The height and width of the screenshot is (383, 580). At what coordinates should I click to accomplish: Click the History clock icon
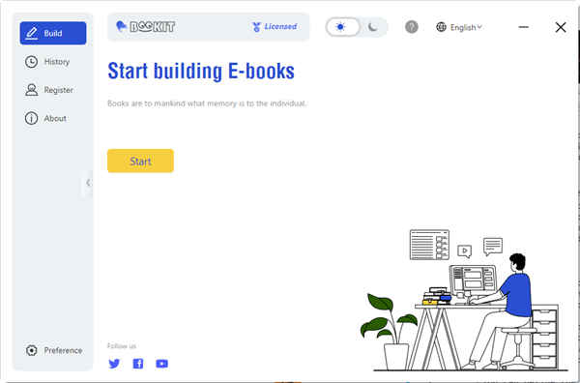click(x=31, y=62)
